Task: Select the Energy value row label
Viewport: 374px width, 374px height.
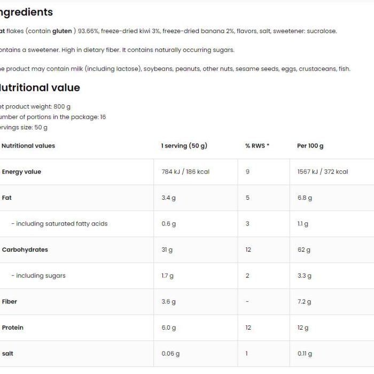Action: (x=21, y=172)
